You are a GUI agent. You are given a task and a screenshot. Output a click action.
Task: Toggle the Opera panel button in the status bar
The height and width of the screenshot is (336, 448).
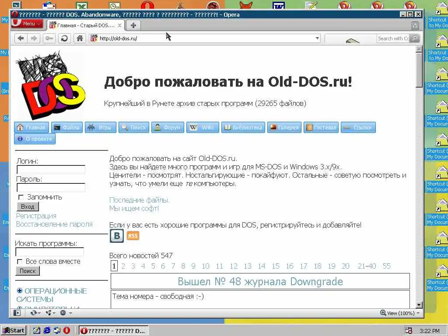click(x=17, y=313)
